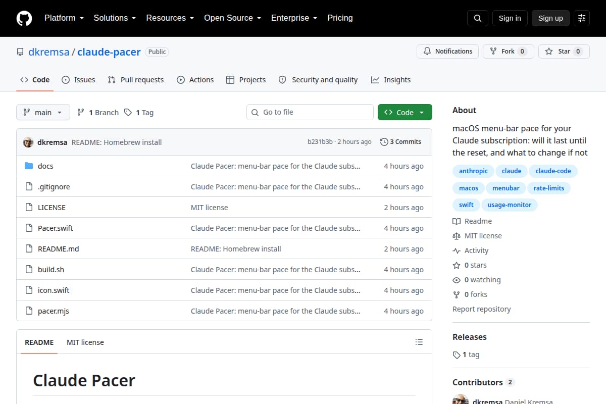Click the .gitignore file icon
Viewport: 606px width, 404px height.
click(x=29, y=187)
